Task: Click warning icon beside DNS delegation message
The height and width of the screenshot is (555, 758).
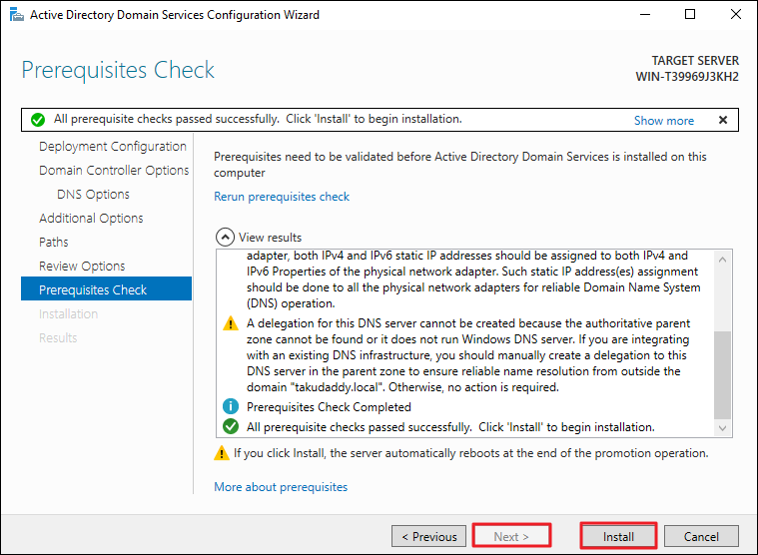Action: (231, 323)
